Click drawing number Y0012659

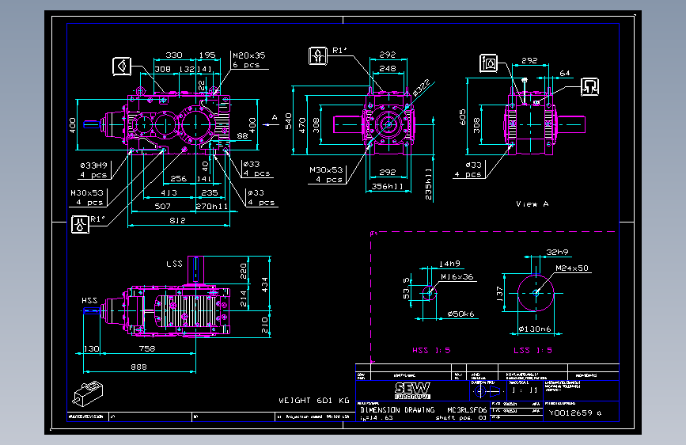point(570,413)
